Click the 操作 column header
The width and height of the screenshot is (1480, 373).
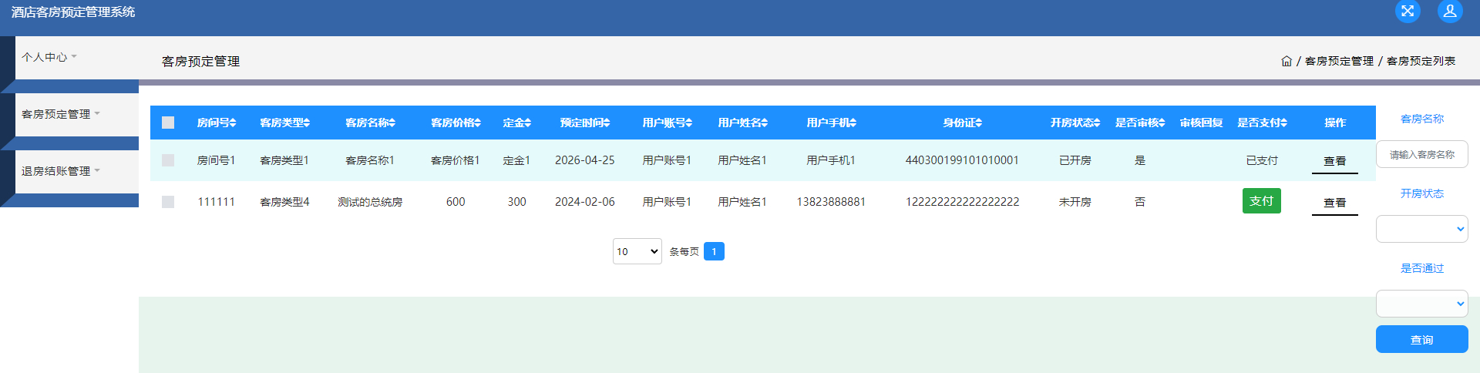pos(1335,123)
